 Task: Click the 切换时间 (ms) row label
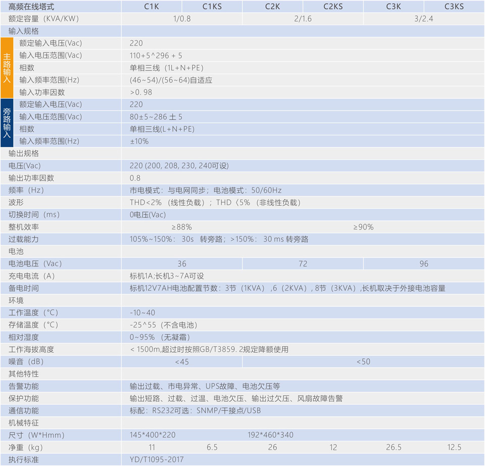tap(34, 215)
